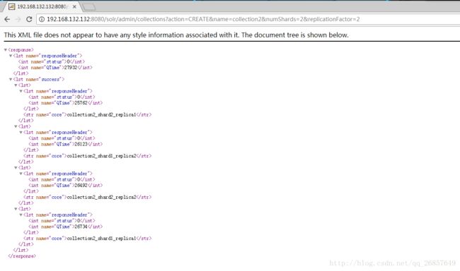Click the favicon on the 192.168.132.132 tab
The height and width of the screenshot is (271, 460).
tap(12, 6)
